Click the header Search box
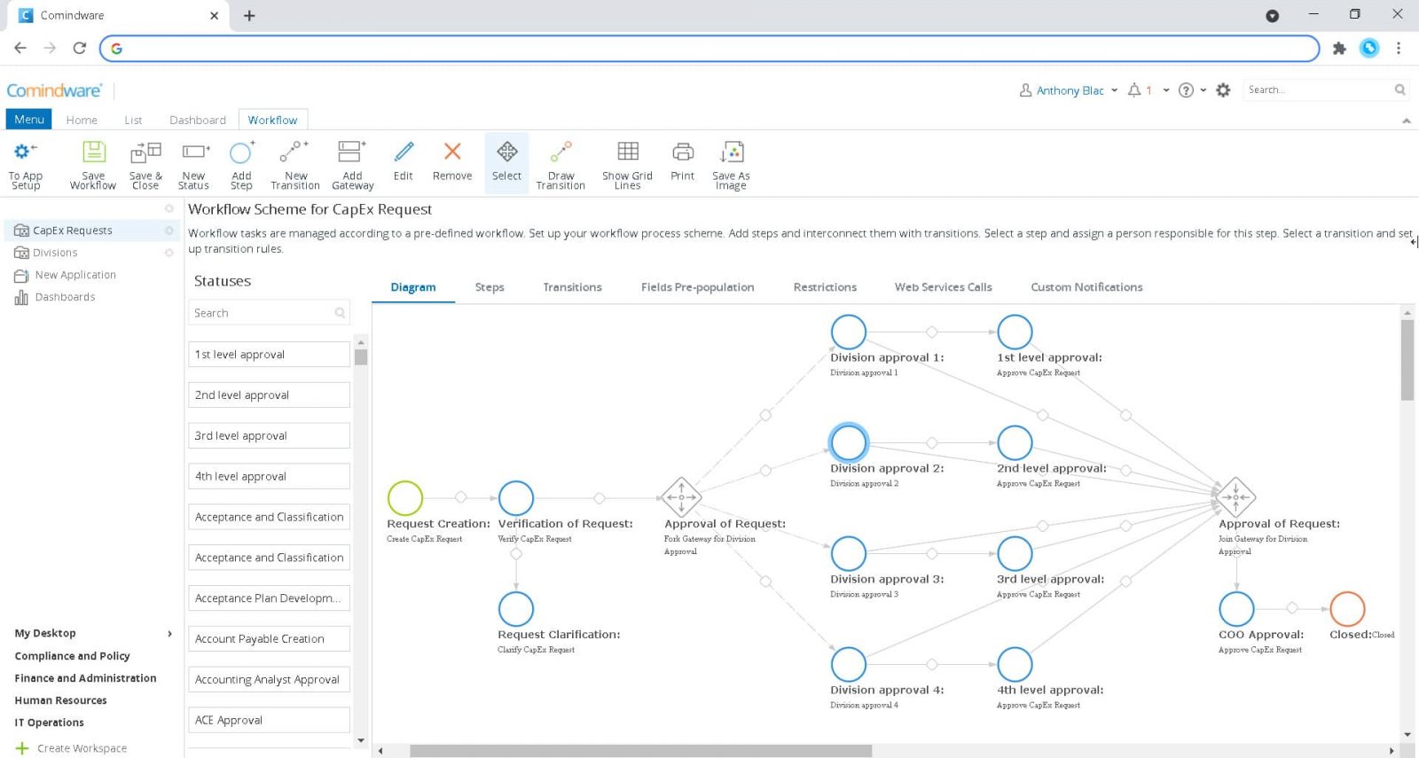The height and width of the screenshot is (758, 1419). pyautogui.click(x=1327, y=90)
